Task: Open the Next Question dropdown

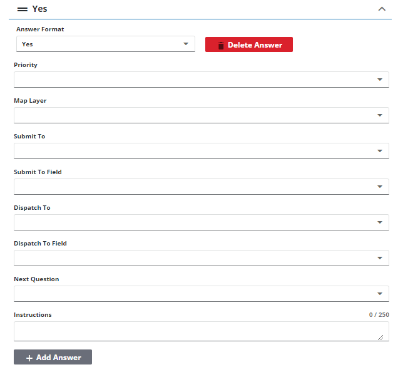Action: [380, 294]
